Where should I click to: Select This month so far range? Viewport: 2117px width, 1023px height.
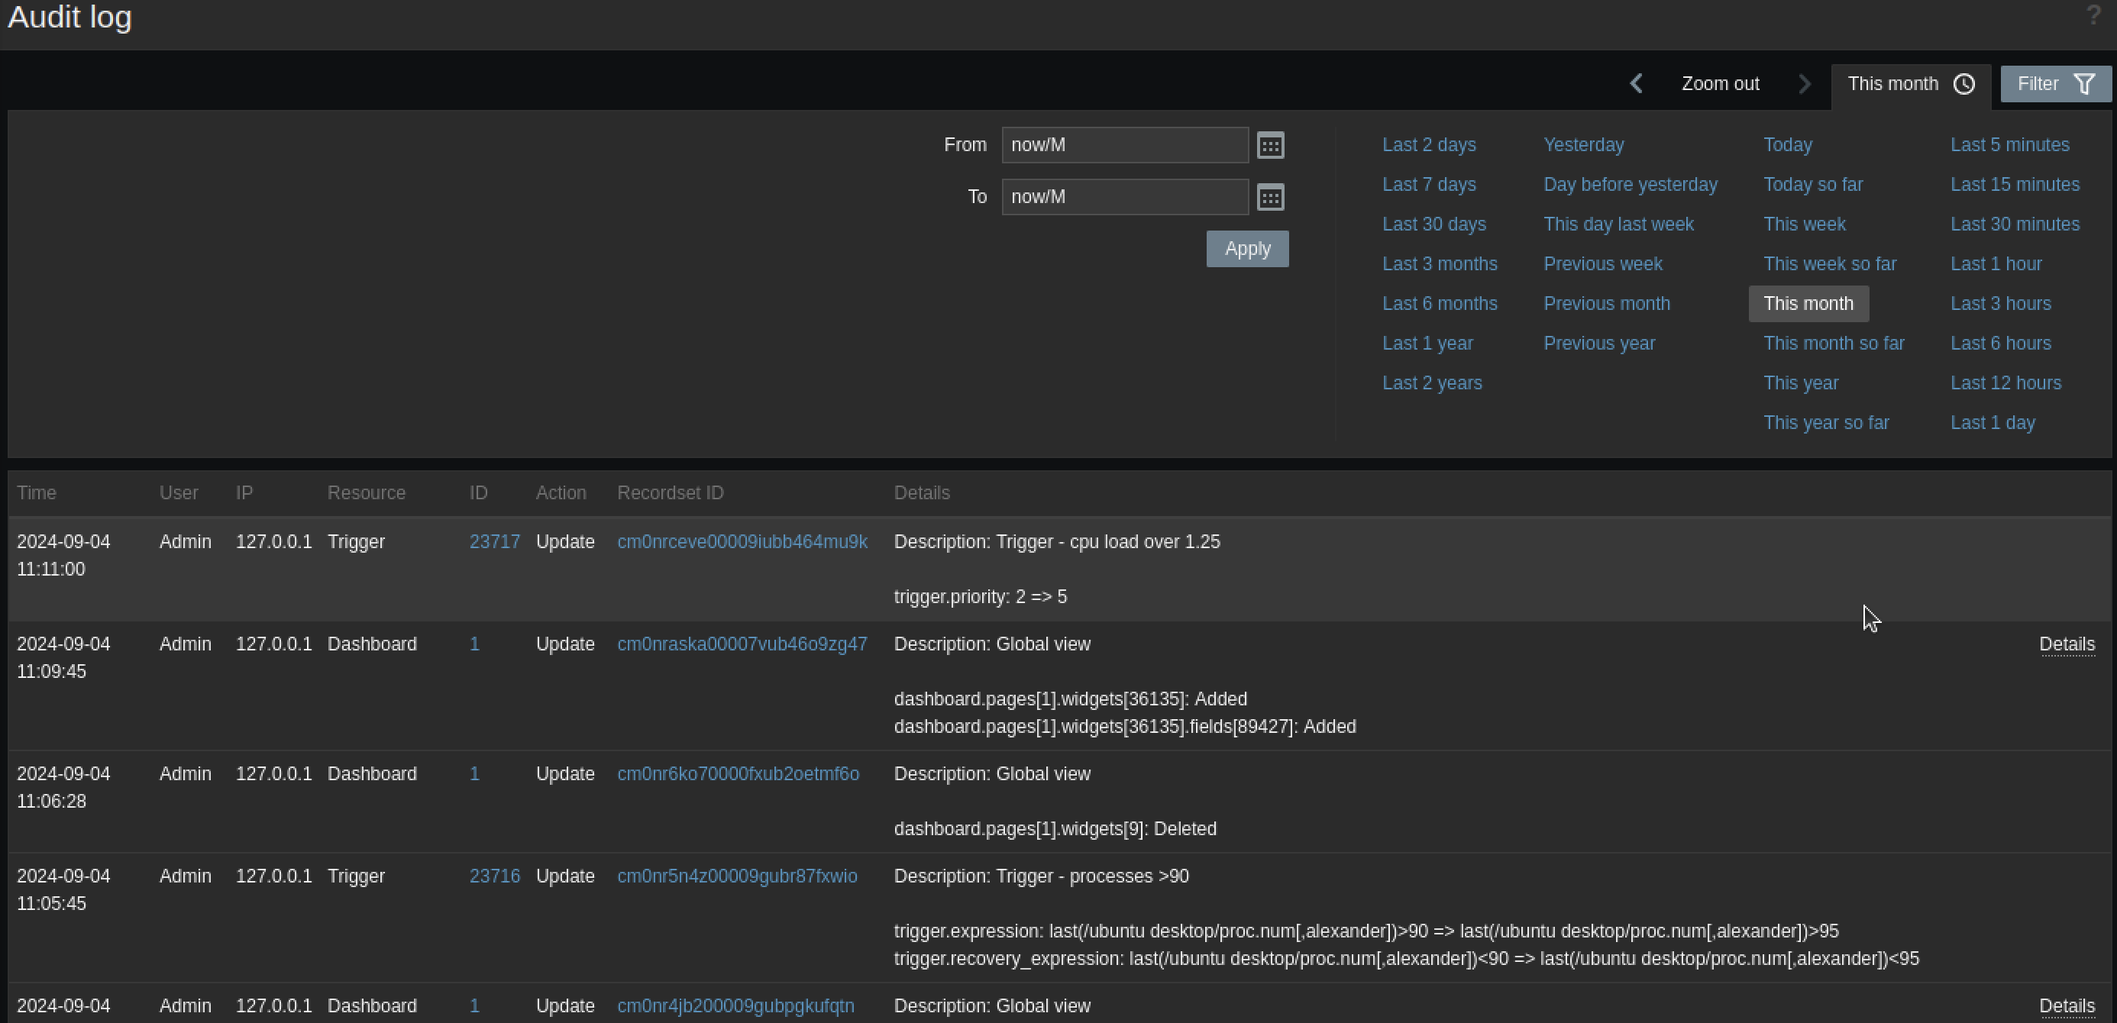click(x=1834, y=344)
